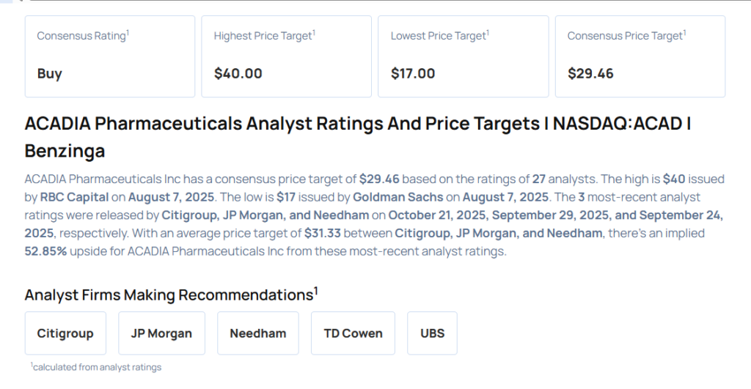Click the 'calculated from analyst ratings' footnote
Screen dimensions: 751x389
pos(96,367)
